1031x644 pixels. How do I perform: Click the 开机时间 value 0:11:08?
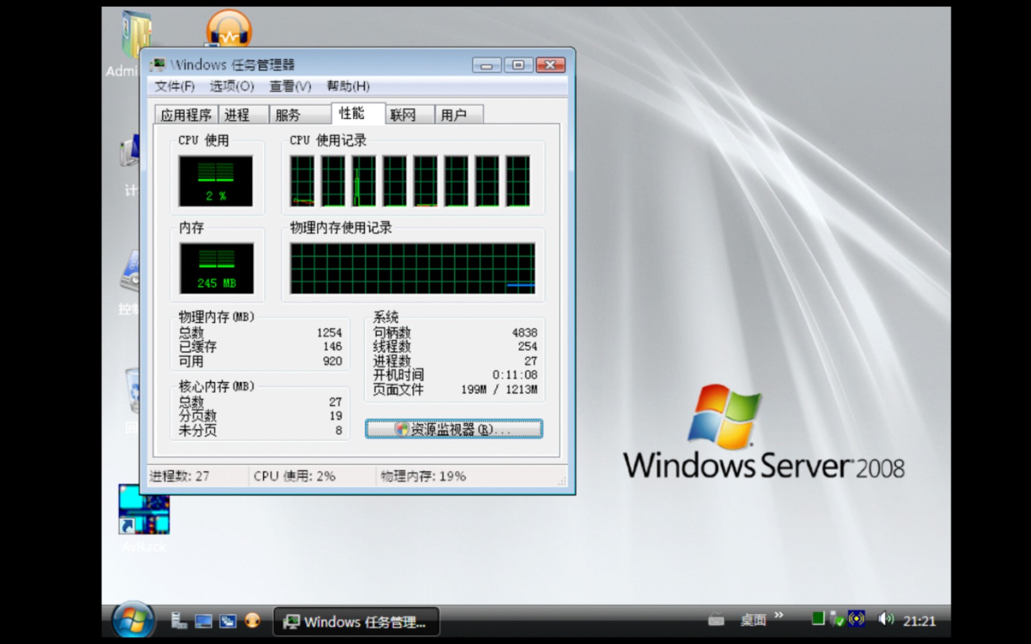tap(515, 375)
